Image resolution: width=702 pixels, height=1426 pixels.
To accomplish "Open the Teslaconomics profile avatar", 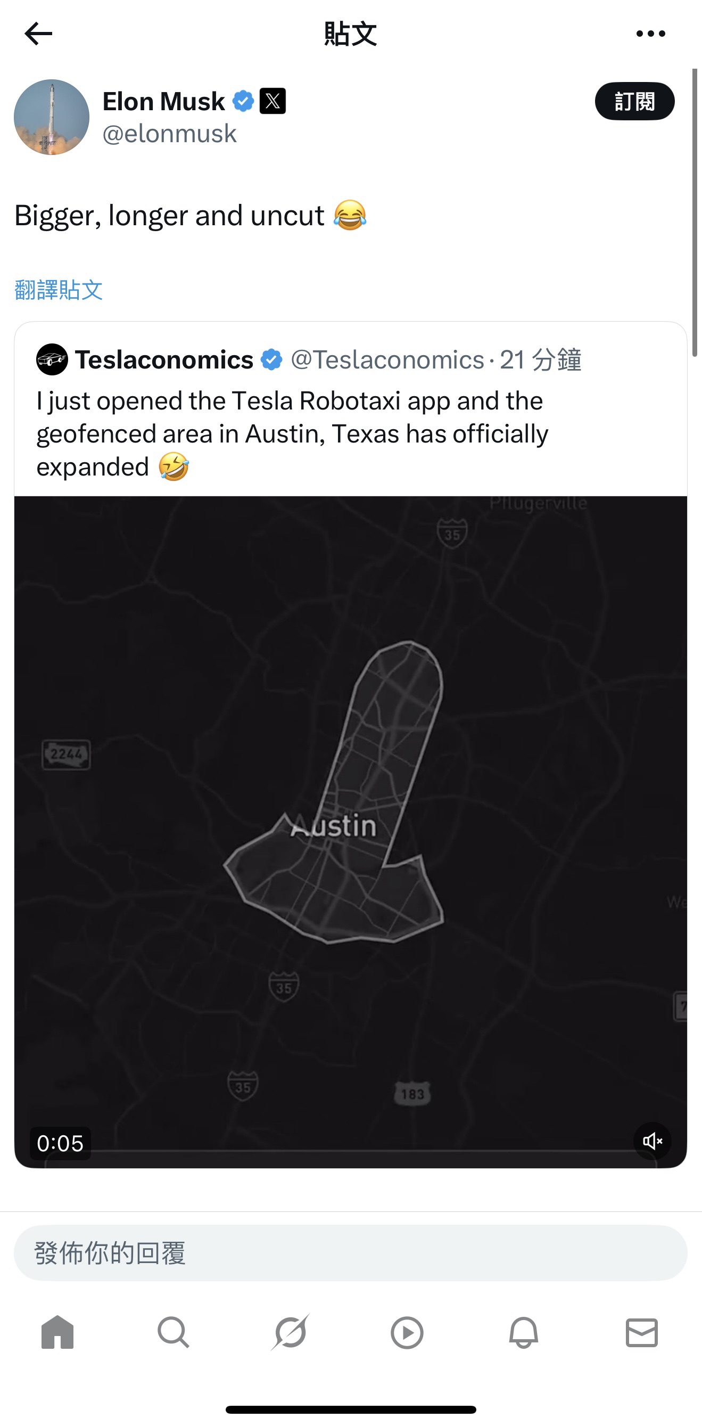I will pyautogui.click(x=52, y=360).
